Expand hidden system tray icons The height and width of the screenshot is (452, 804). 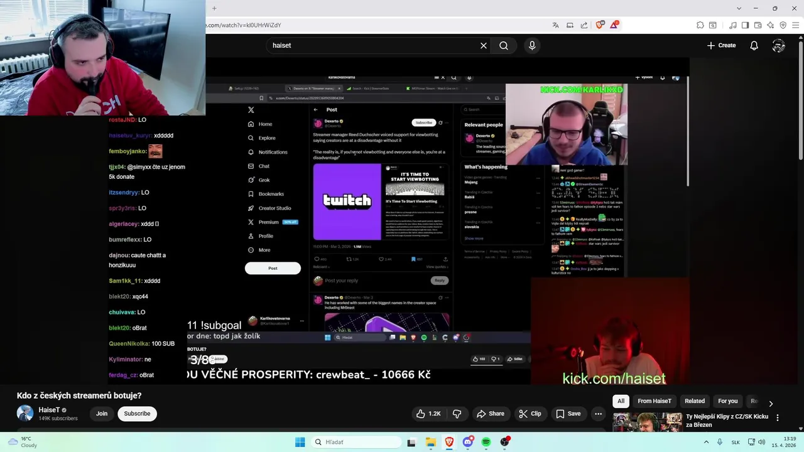point(706,442)
